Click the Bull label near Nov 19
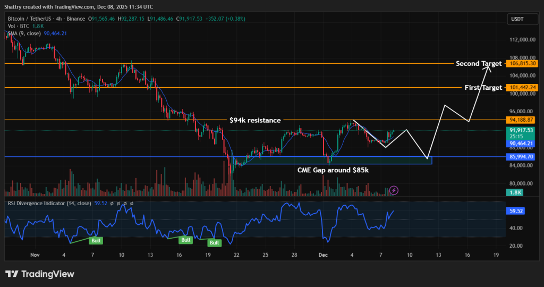Viewport: 544px width, 287px height. (x=214, y=243)
